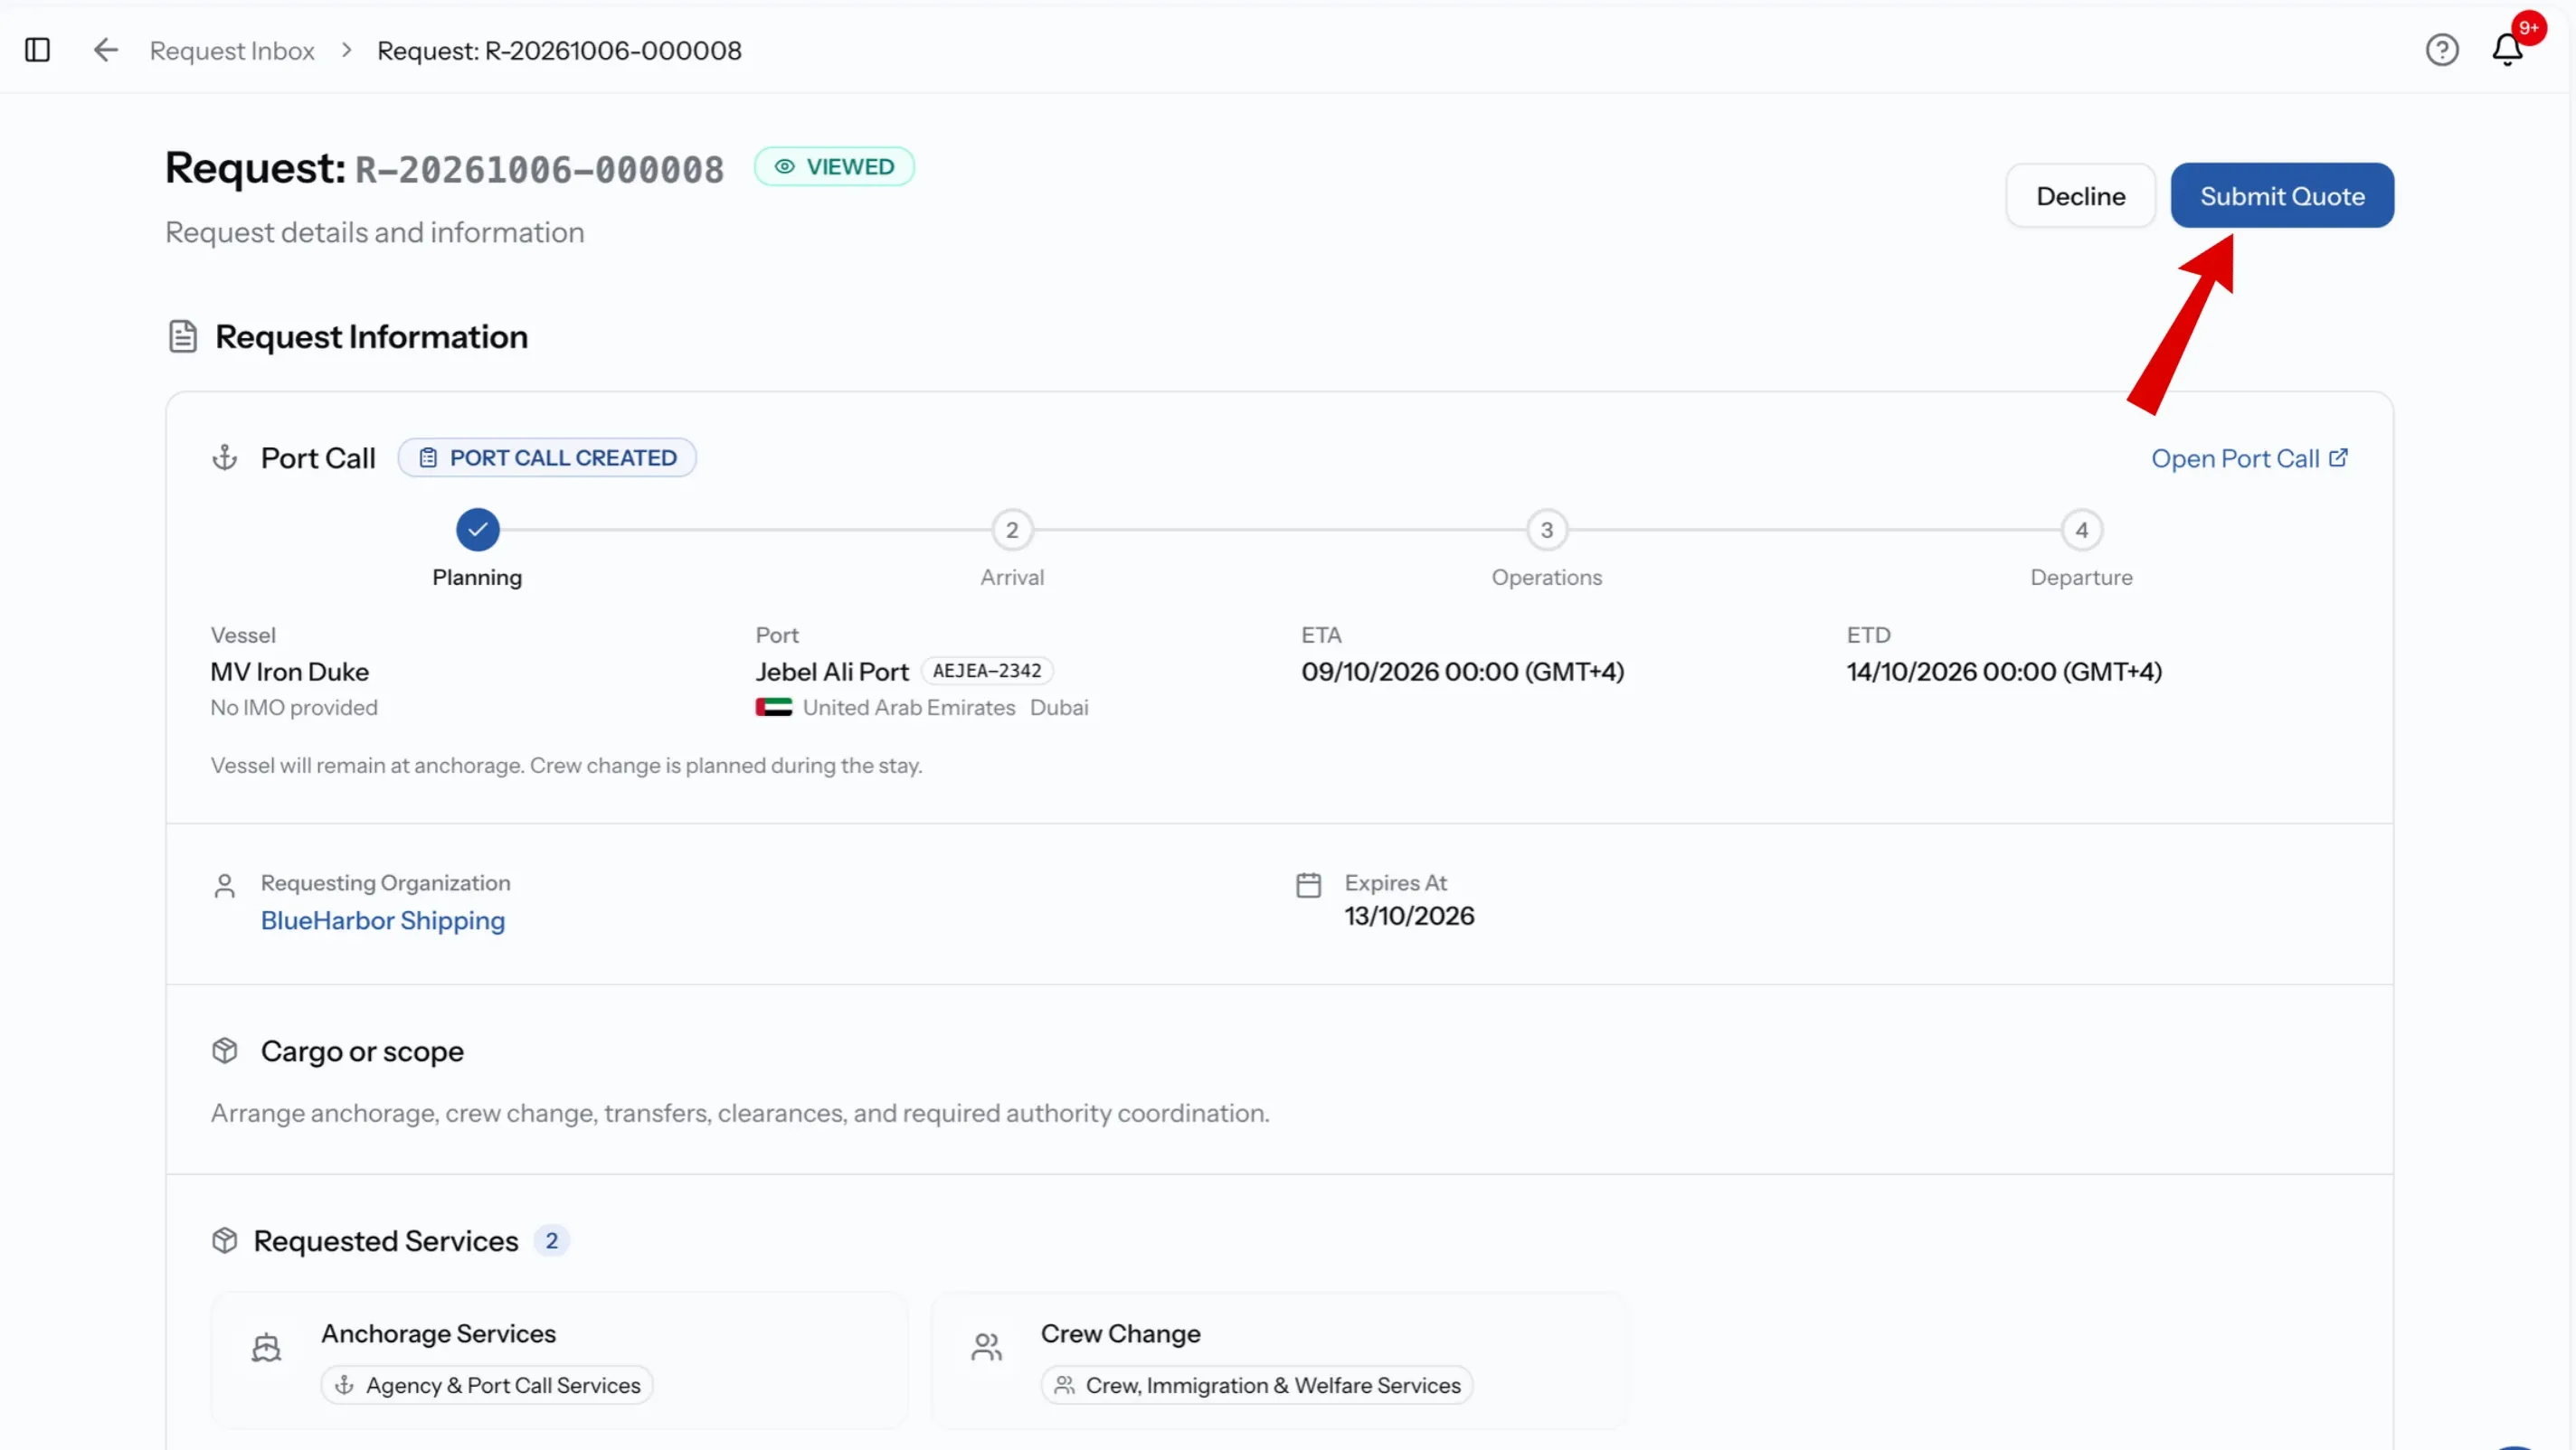
Task: Click the Request Information document icon
Action: (182, 337)
